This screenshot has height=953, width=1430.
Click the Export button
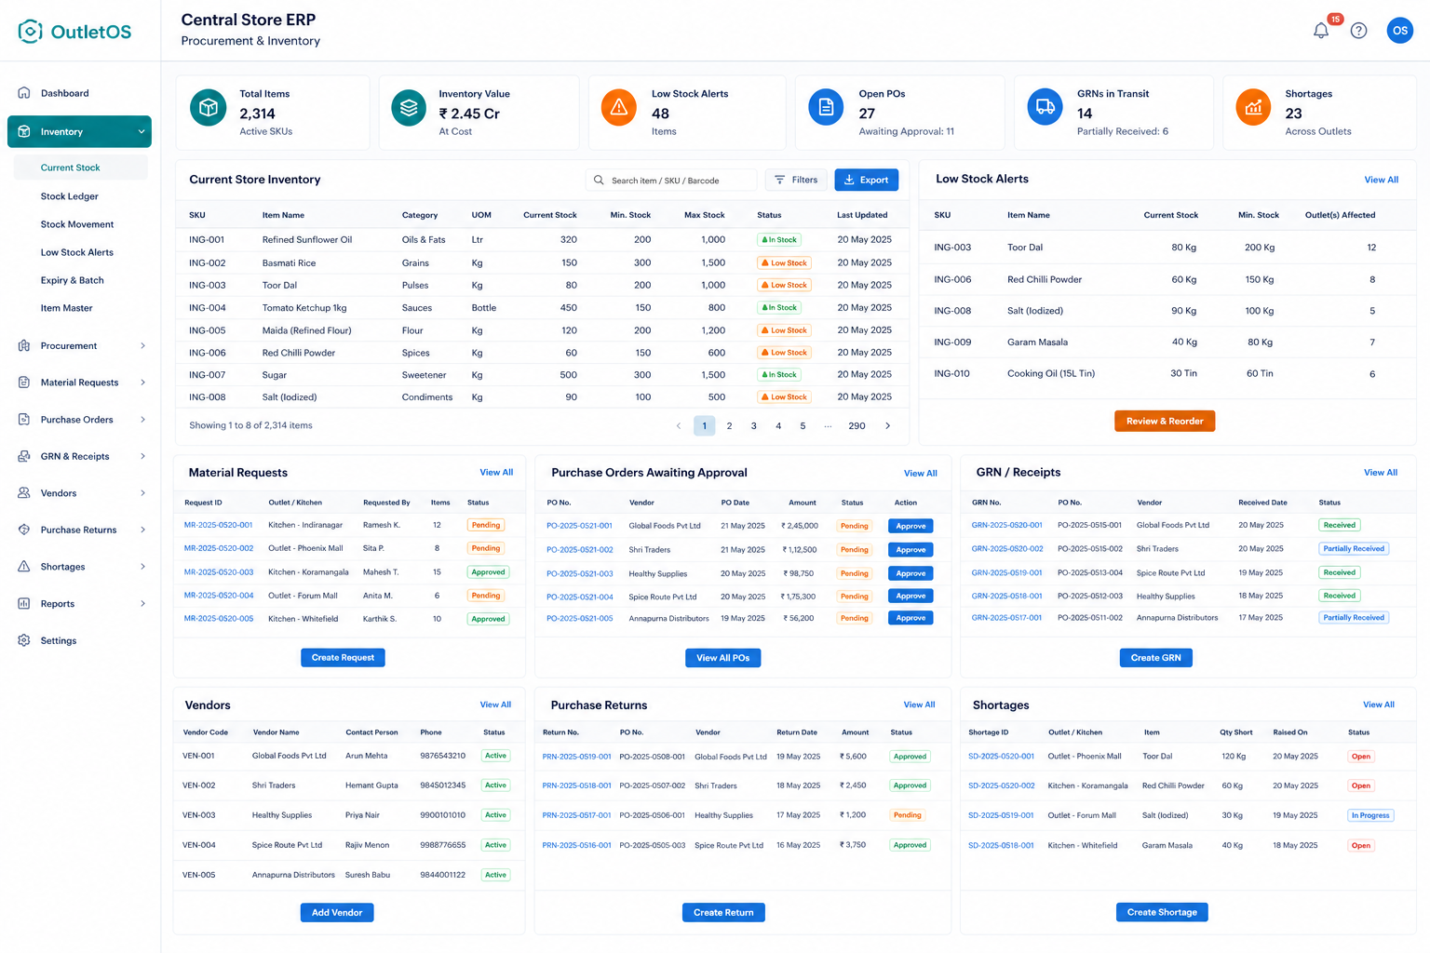click(867, 180)
